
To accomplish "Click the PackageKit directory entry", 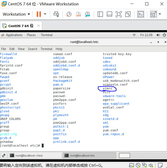I will (x=63, y=81).
